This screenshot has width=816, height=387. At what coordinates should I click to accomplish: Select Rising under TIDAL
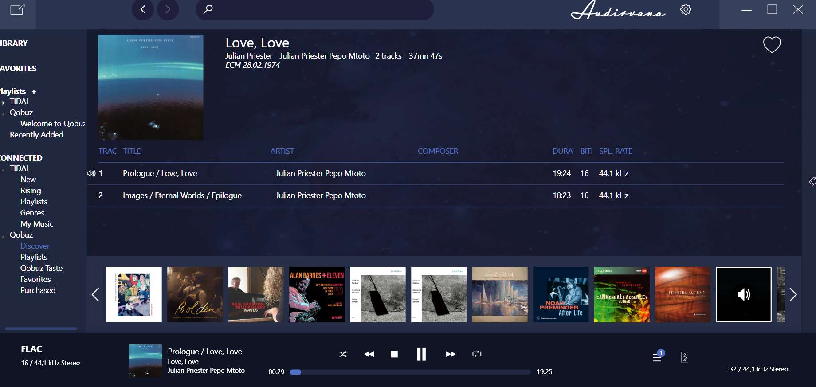tap(31, 191)
